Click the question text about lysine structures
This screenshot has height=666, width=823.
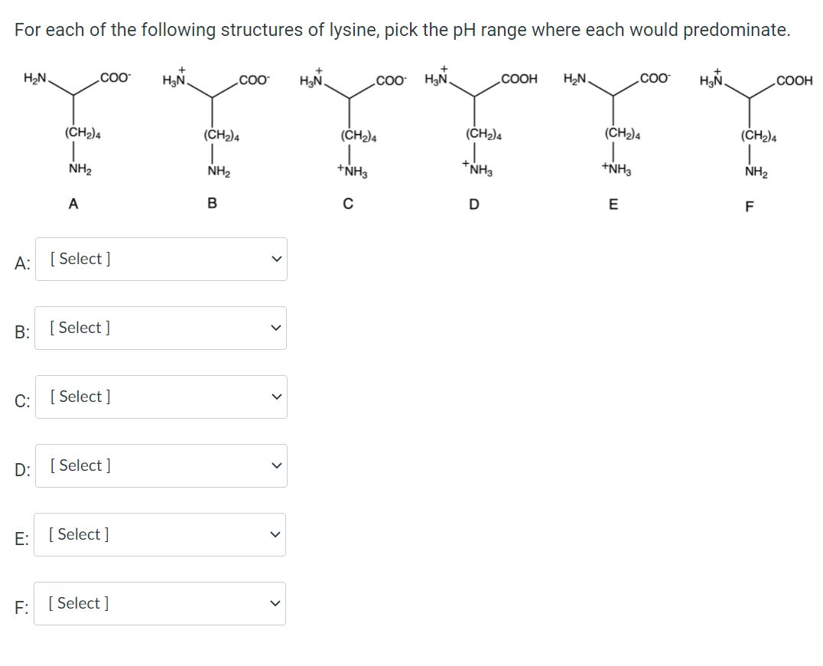[x=402, y=31]
